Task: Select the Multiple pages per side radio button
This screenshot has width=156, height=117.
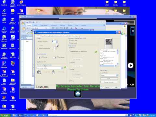Action: coord(70,51)
